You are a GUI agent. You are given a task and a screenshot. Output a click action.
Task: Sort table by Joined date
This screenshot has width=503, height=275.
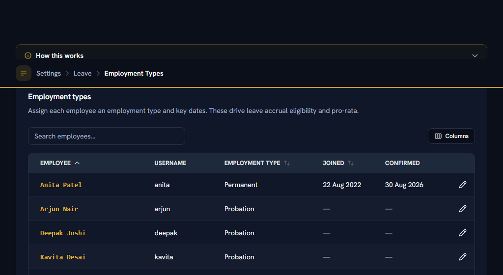click(351, 163)
